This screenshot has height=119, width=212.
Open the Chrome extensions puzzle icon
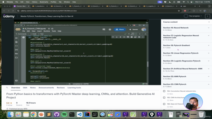pyautogui.click(x=194, y=11)
